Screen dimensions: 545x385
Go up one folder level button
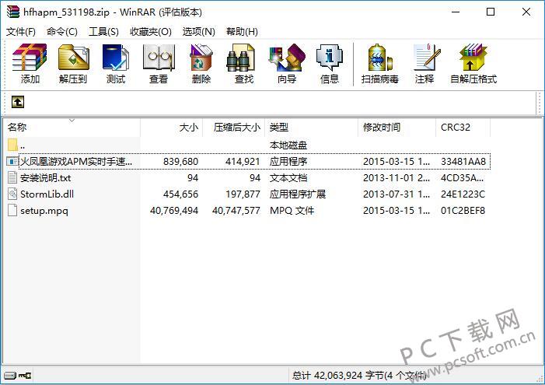[17, 102]
